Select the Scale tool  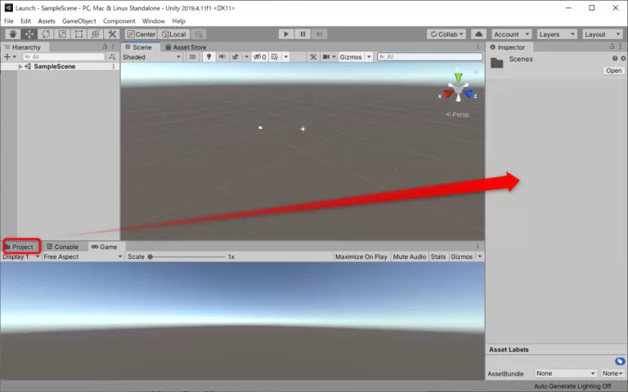pyautogui.click(x=62, y=34)
